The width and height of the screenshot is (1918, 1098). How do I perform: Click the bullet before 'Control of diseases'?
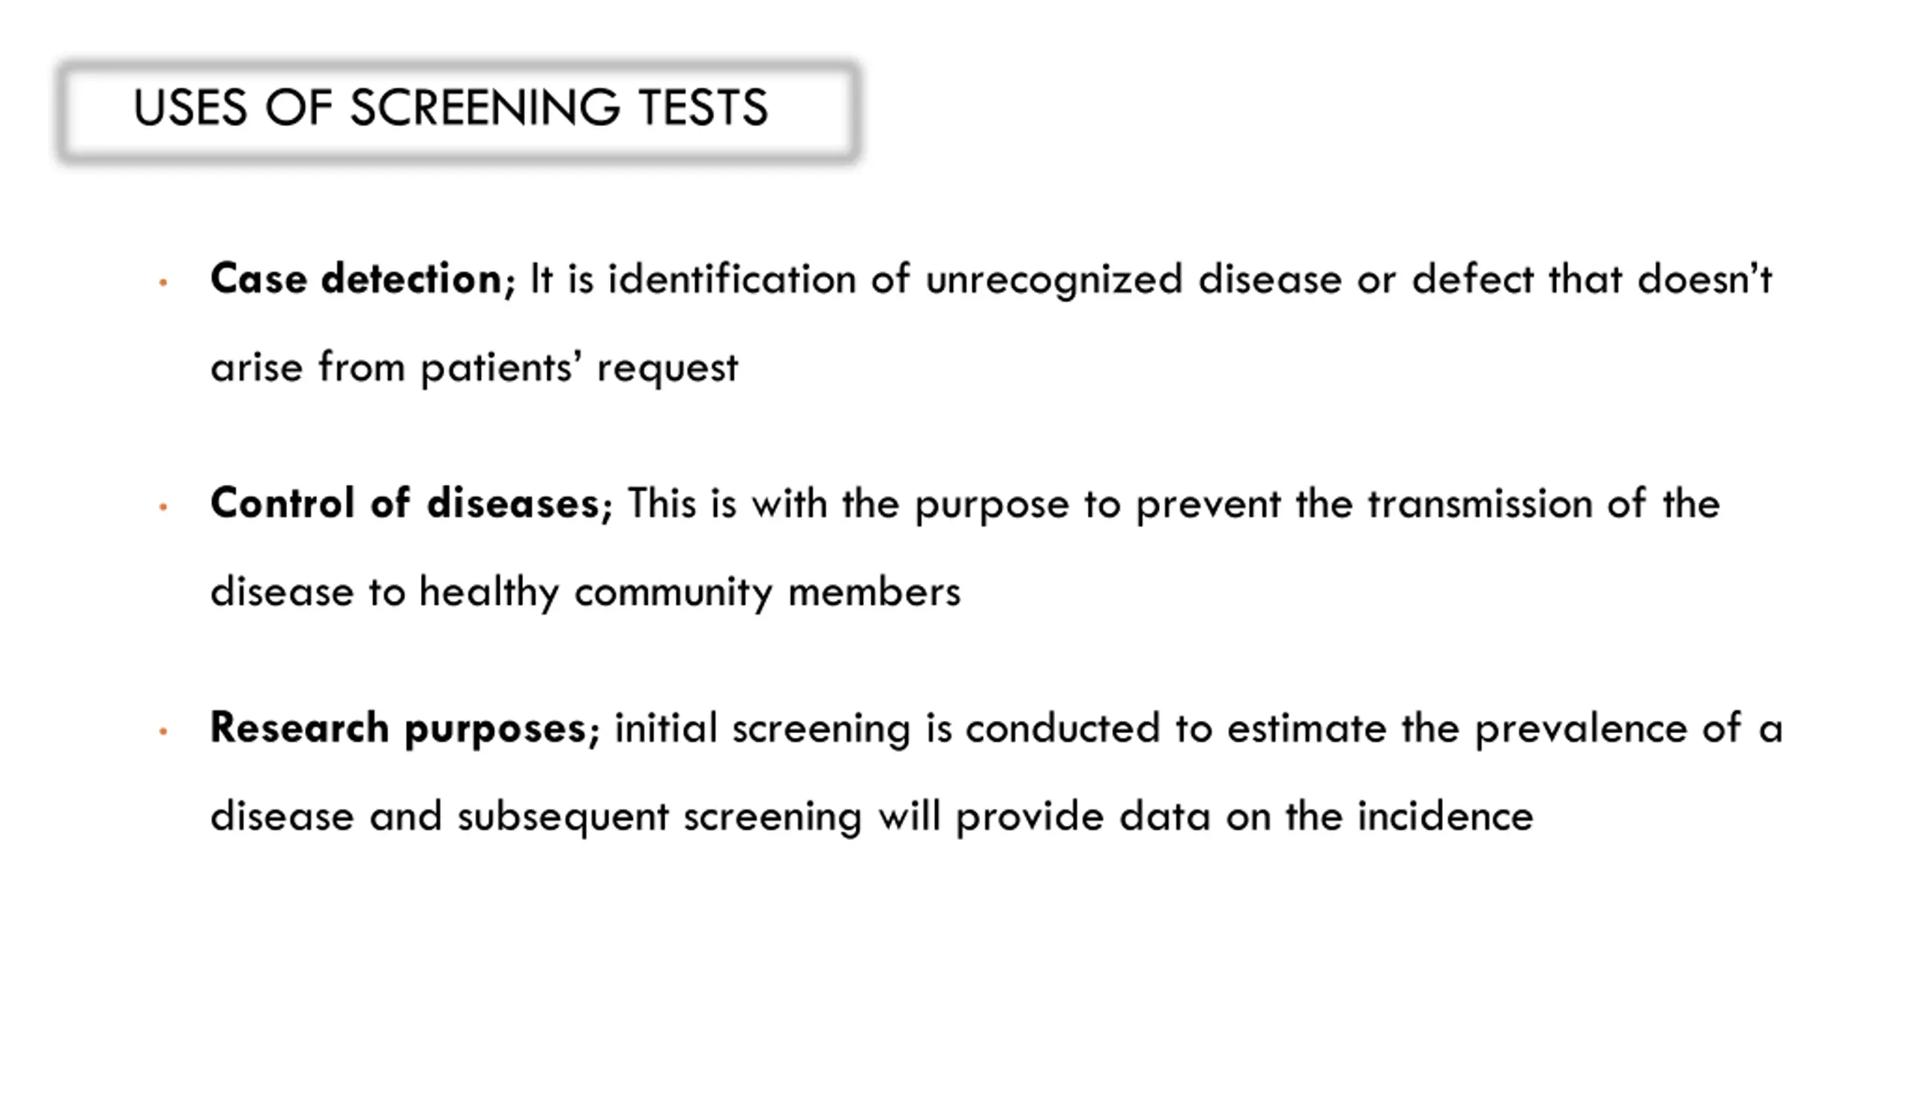[x=163, y=507]
